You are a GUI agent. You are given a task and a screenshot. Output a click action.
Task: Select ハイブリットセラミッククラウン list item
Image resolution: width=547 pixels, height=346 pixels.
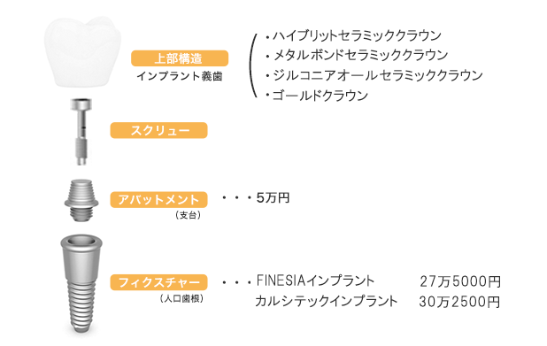[x=353, y=35]
